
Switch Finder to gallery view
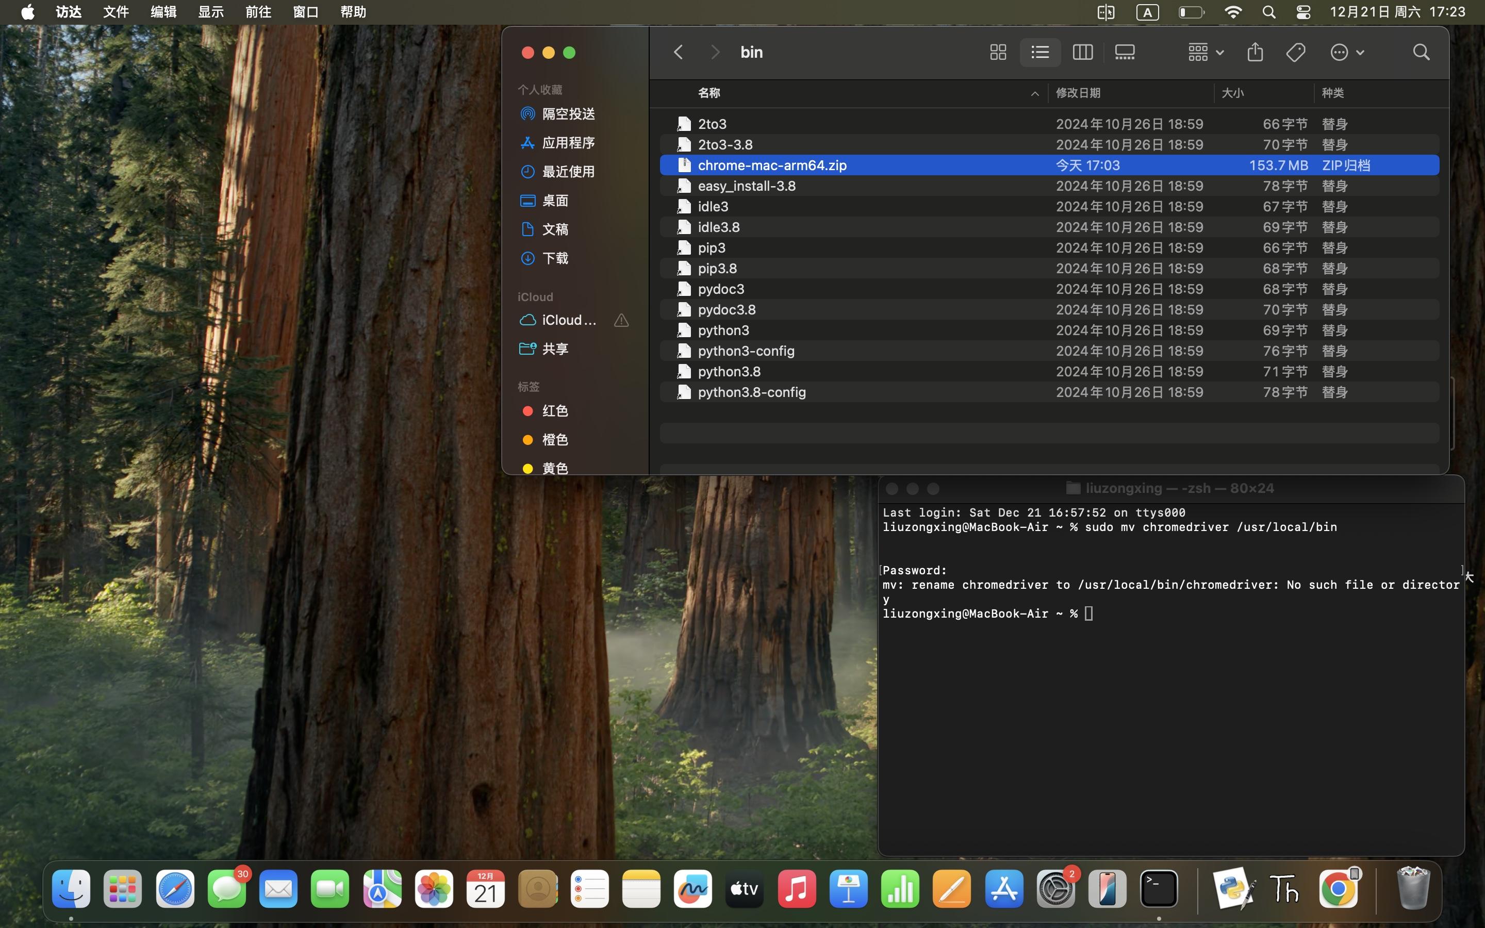(1124, 52)
